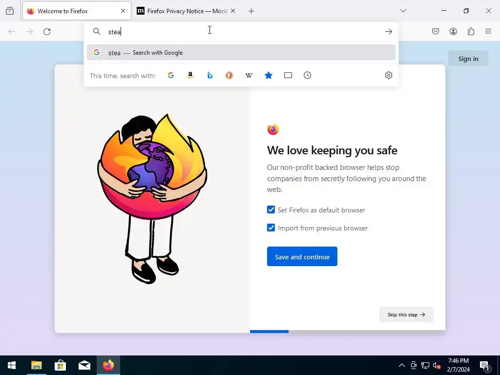Save page to Pocket

(x=436, y=31)
